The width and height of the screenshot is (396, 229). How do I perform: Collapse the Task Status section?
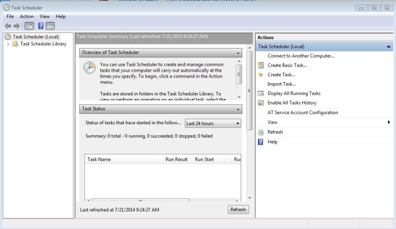point(238,109)
